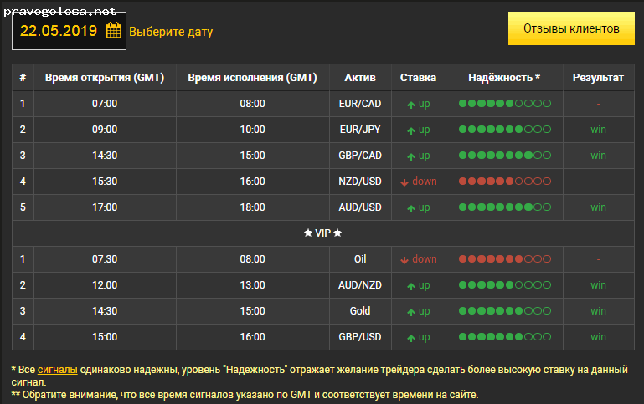Image resolution: width=644 pixels, height=404 pixels.
Task: Click the 15:30 opening time cell
Action: point(105,181)
